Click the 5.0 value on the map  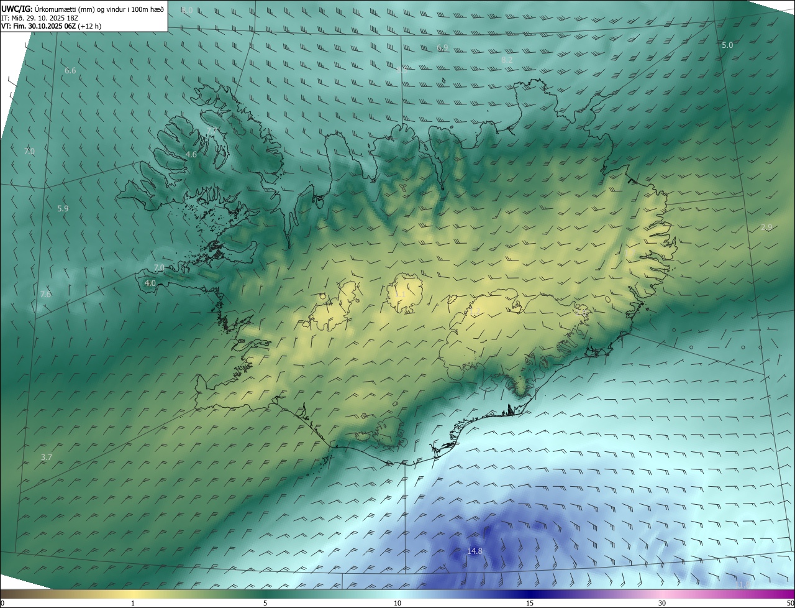pos(727,45)
